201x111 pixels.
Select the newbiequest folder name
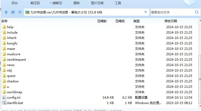16,60
